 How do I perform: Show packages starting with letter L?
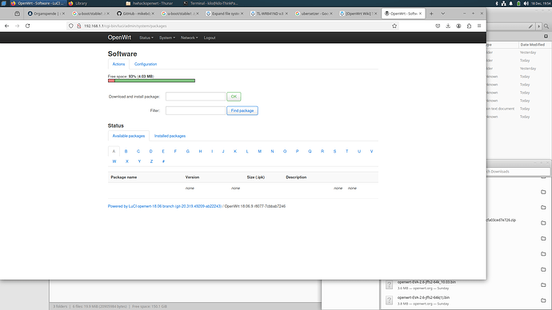(x=247, y=152)
